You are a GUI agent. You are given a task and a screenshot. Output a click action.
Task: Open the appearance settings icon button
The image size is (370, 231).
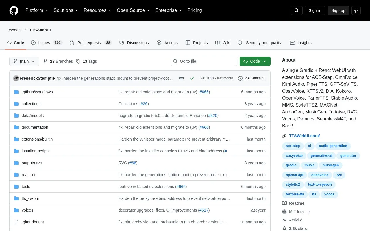pos(356,10)
